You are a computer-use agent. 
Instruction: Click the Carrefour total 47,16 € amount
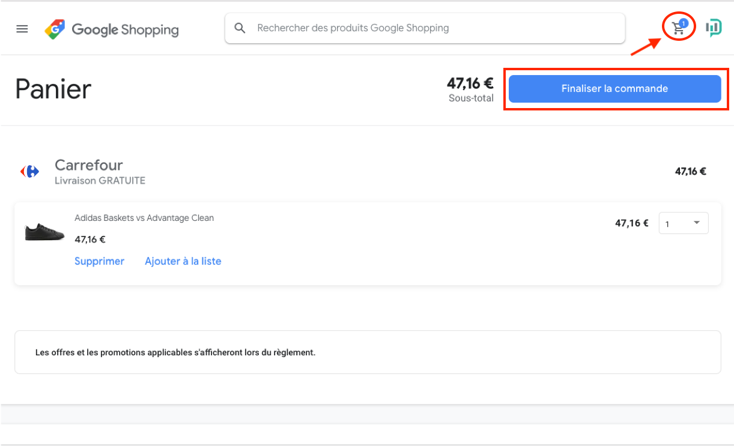691,172
